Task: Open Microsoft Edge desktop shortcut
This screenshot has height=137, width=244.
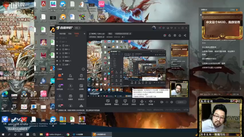Action: pyautogui.click(x=5, y=96)
